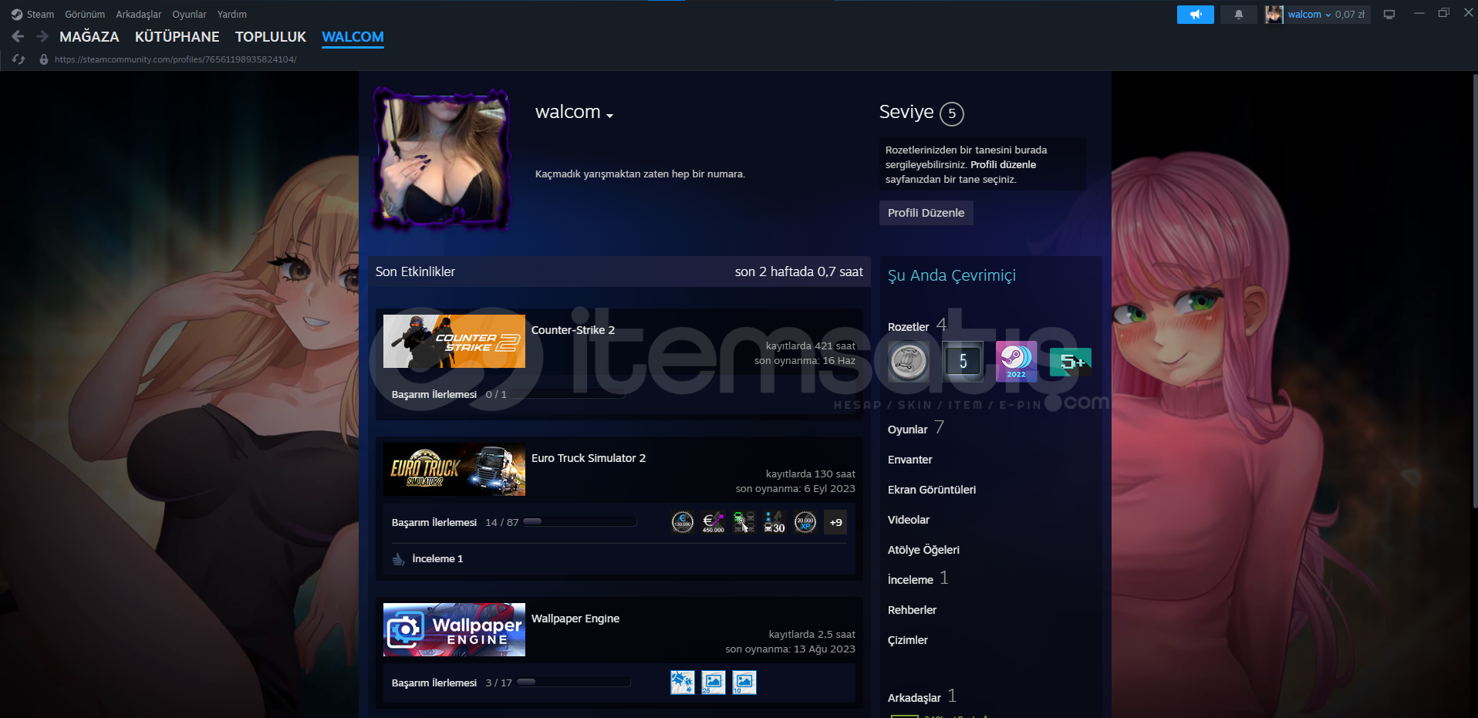
Task: Show the +9 more achievements
Action: (835, 522)
